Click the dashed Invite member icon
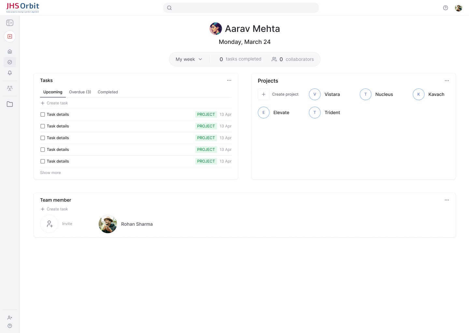This screenshot has width=469, height=333. (49, 224)
